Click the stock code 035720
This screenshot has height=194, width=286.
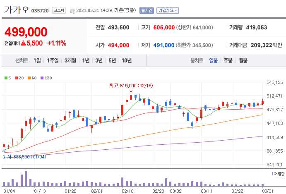[40, 11]
